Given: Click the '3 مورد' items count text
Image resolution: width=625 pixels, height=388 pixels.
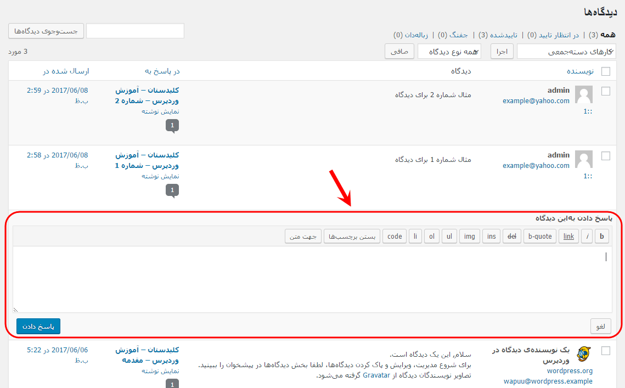Looking at the screenshot, I should click(x=18, y=52).
